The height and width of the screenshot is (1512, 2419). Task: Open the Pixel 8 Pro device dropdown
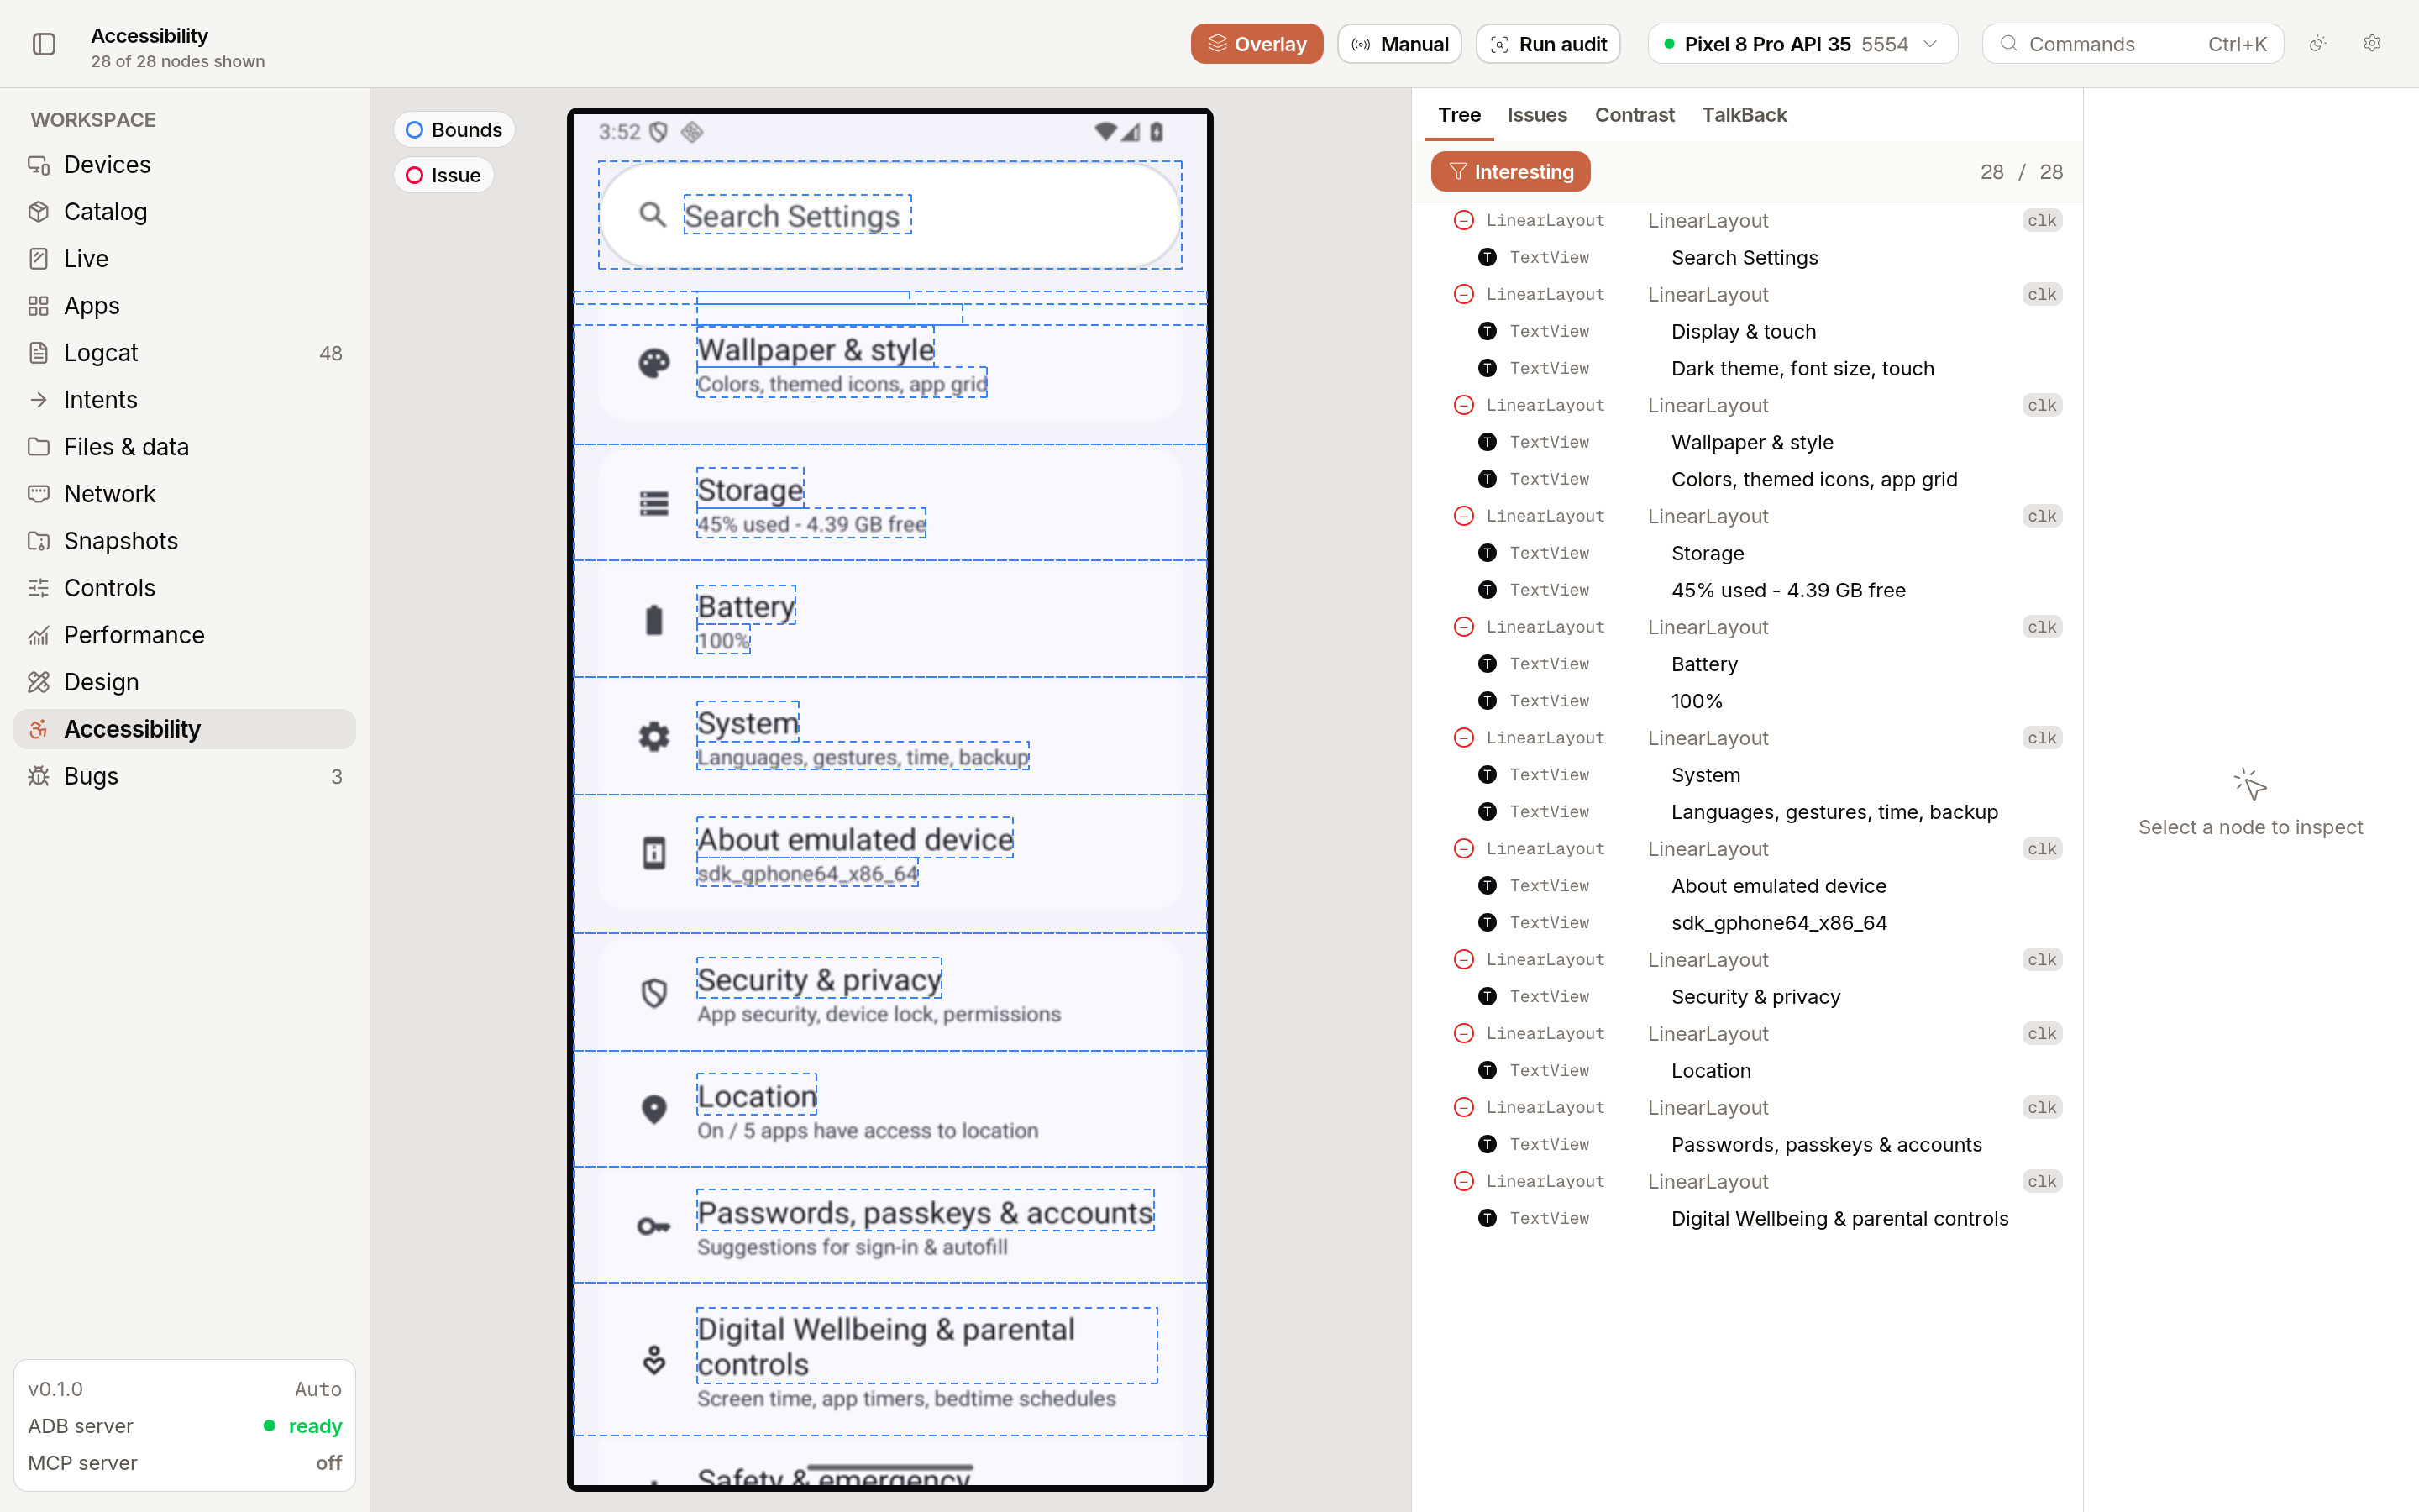(1802, 44)
